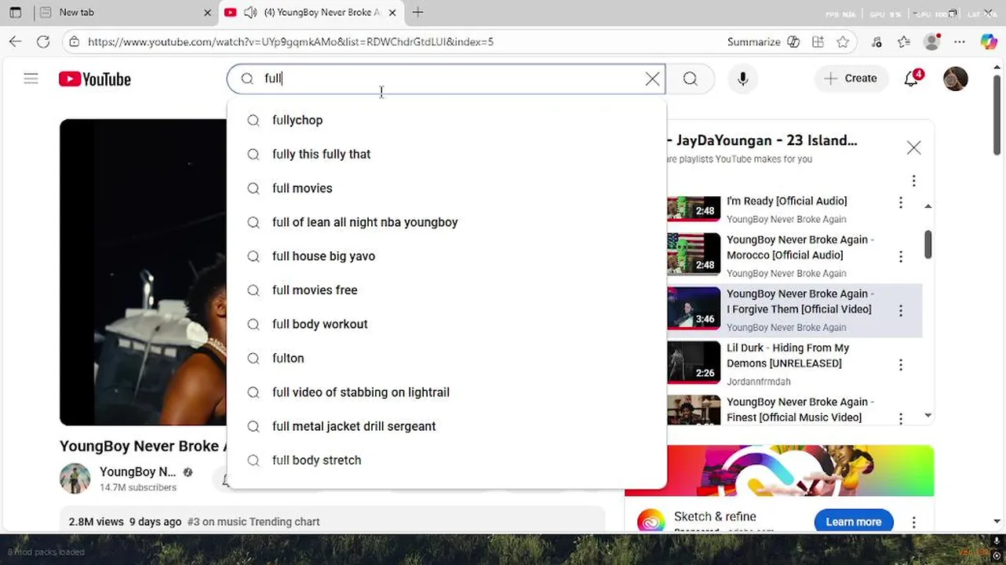The width and height of the screenshot is (1006, 565).
Task: Open the YouTube hamburger guide menu
Action: [31, 78]
